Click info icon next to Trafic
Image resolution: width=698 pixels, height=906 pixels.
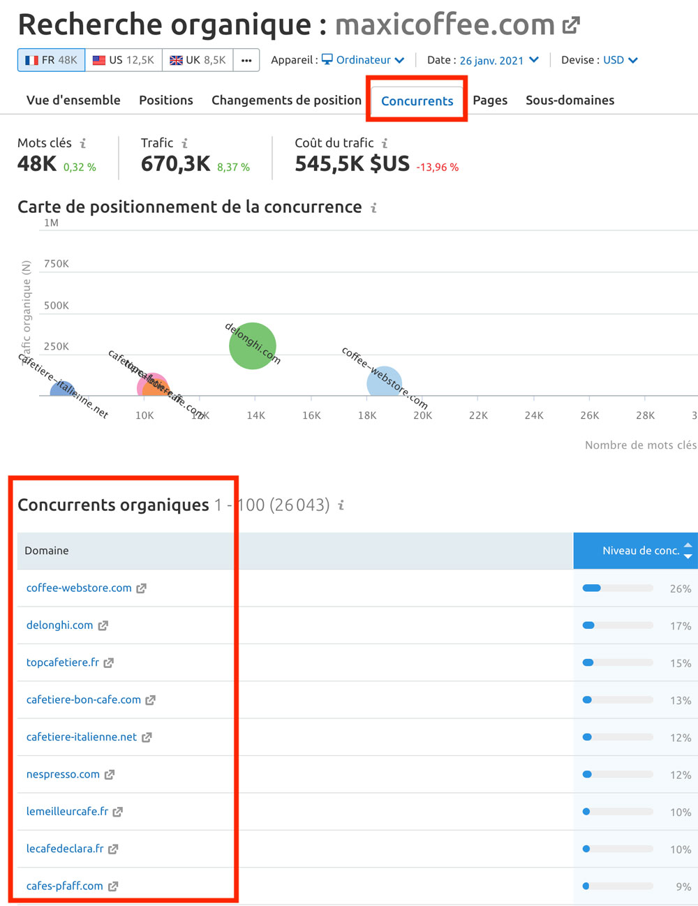(185, 143)
